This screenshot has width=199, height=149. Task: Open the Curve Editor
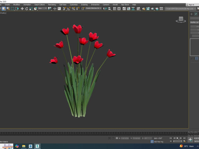pyautogui.click(x=129, y=9)
